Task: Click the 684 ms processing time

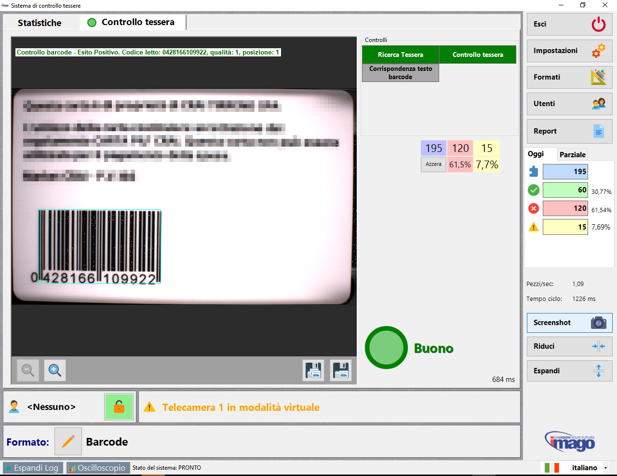Action: [x=503, y=380]
